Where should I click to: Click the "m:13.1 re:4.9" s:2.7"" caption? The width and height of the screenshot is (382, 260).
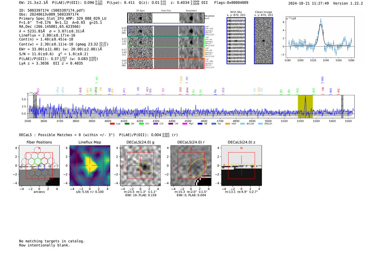click(241, 192)
